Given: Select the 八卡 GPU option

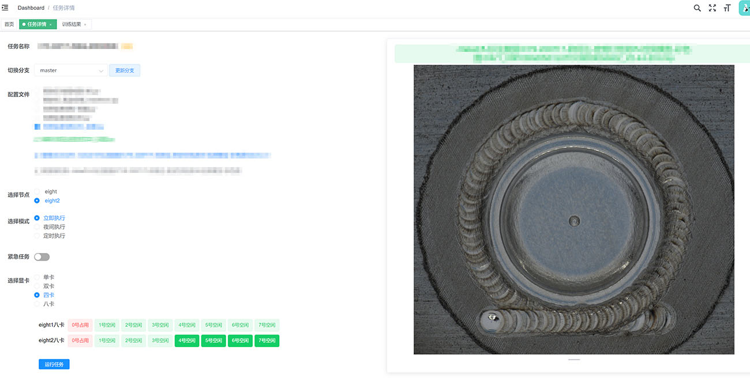Looking at the screenshot, I should (37, 304).
